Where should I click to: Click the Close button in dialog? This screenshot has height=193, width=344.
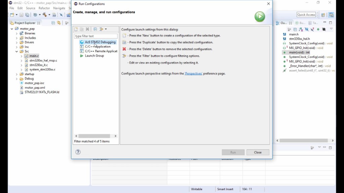[258, 152]
